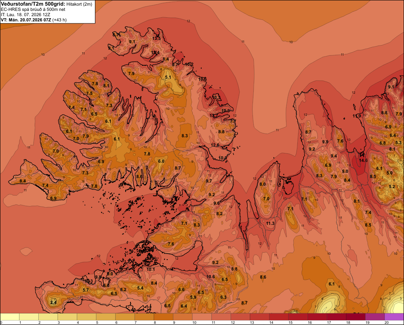Click the legend swatch between 11 and 12
The image size is (404, 325).
coord(221,317)
